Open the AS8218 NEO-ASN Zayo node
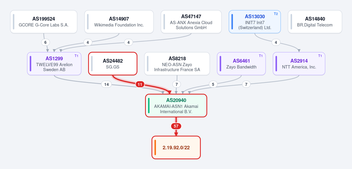This screenshot has height=169, width=352. 177,64
